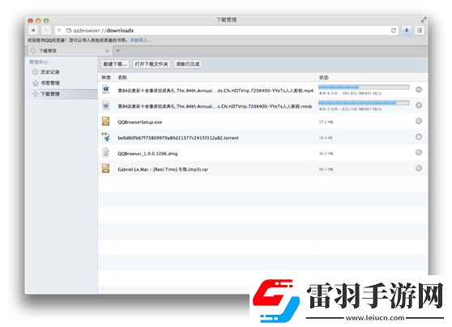Click the video file icon of the .mp4 download
This screenshot has width=452, height=327.
pyautogui.click(x=106, y=90)
